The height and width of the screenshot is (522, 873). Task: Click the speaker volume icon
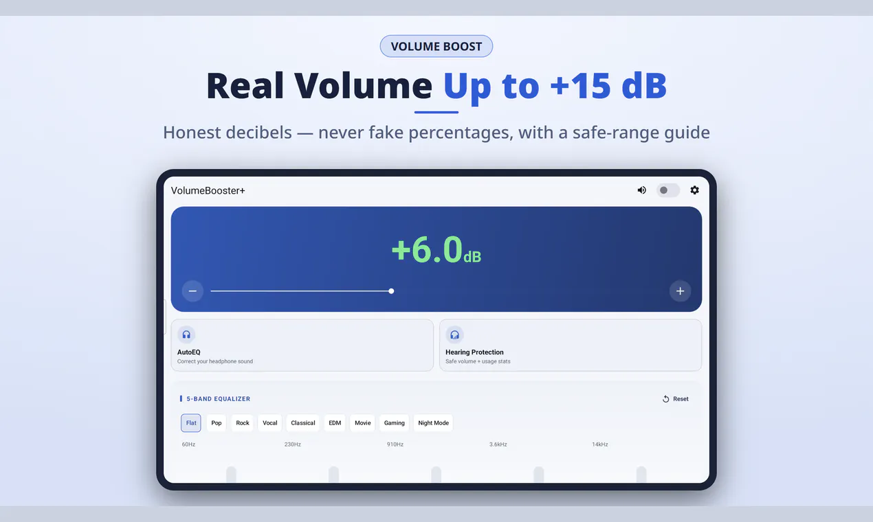tap(641, 190)
